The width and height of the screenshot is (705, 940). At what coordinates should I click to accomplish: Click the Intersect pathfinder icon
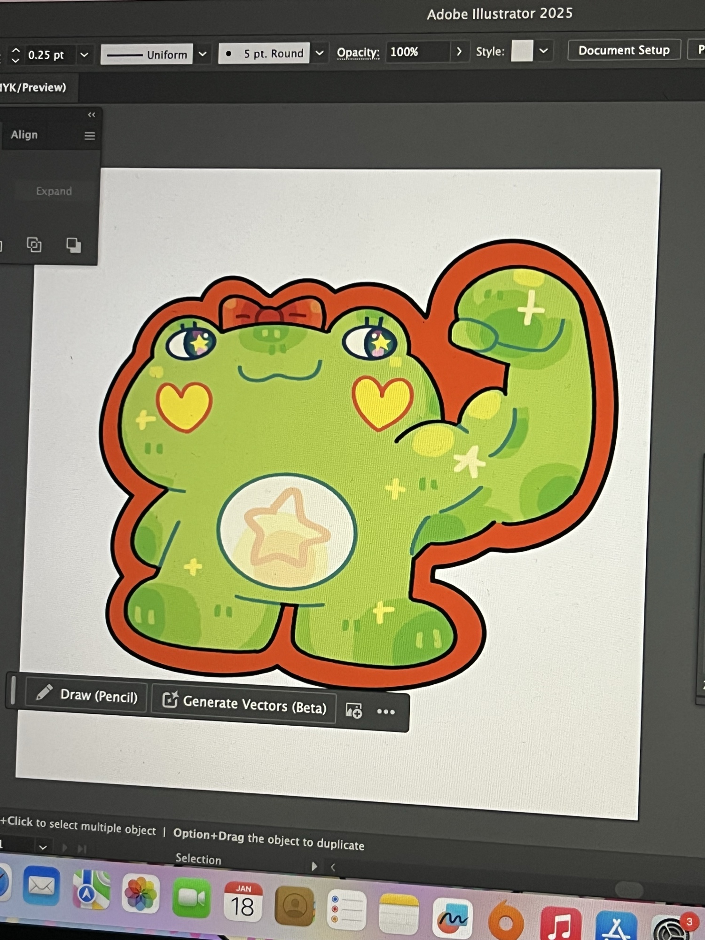pyautogui.click(x=34, y=245)
